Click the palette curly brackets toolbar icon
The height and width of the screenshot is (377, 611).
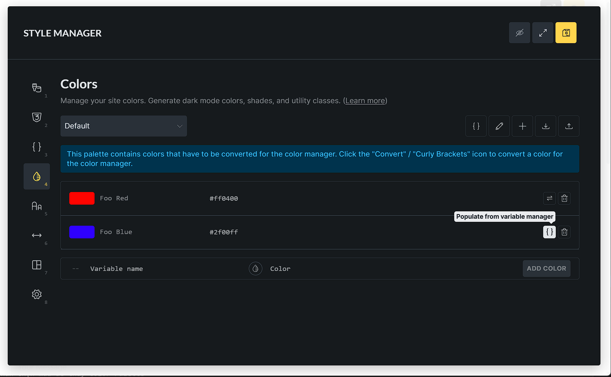point(476,126)
